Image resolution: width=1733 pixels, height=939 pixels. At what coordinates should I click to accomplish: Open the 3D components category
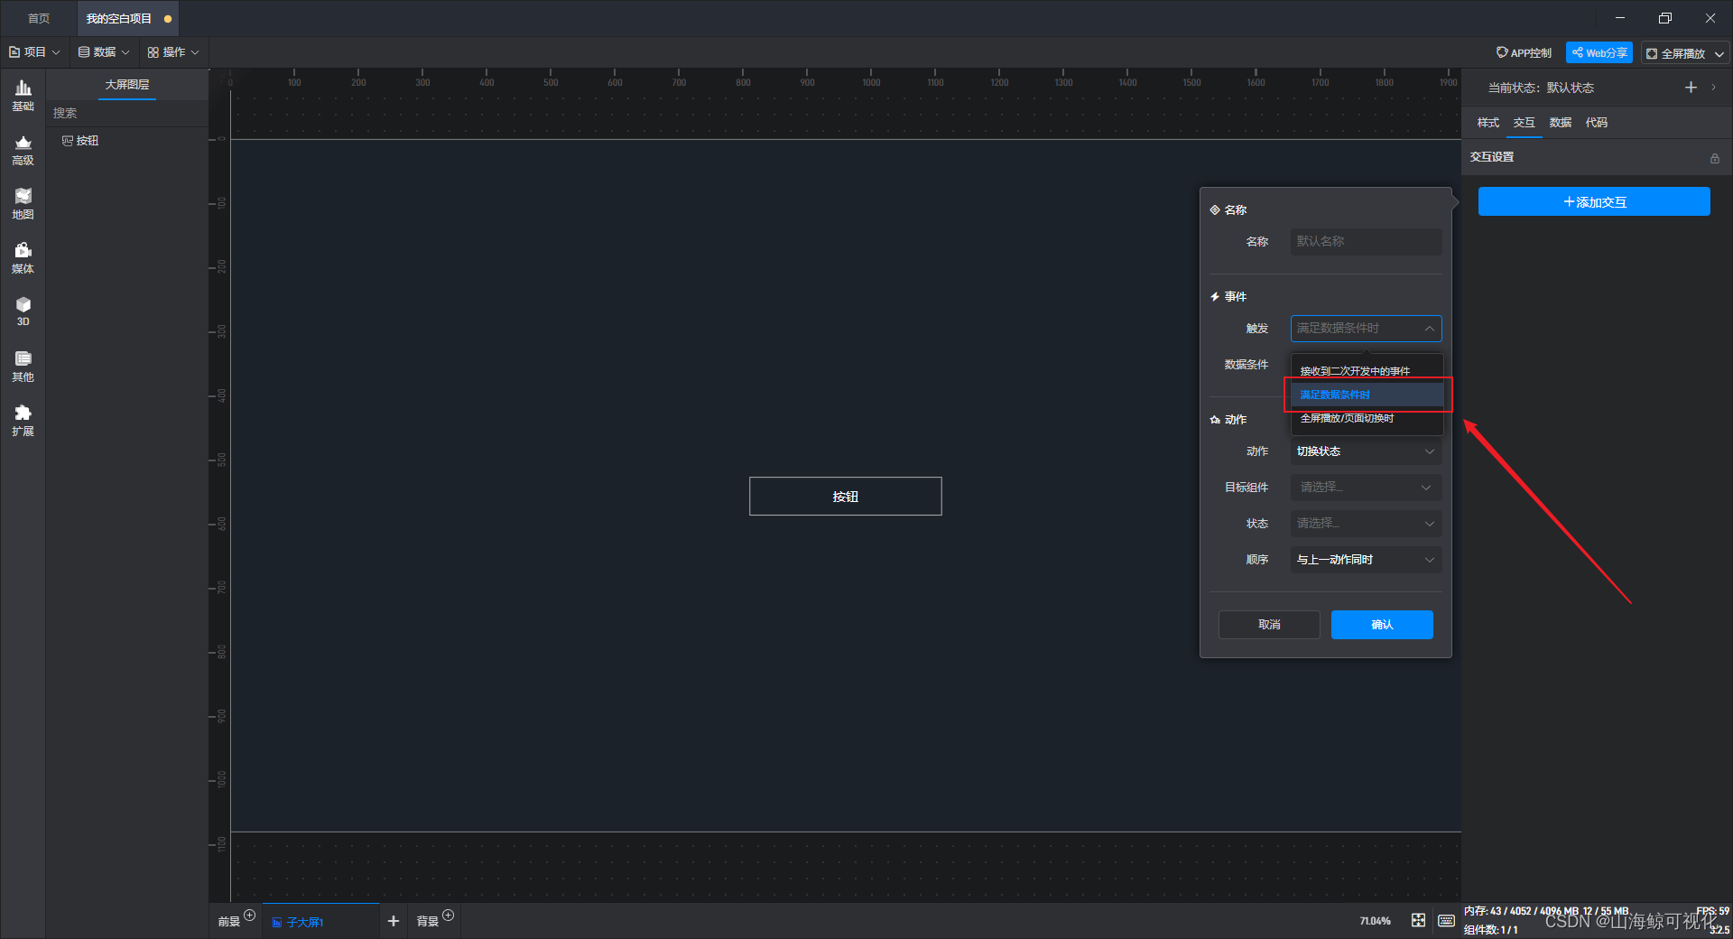(23, 311)
